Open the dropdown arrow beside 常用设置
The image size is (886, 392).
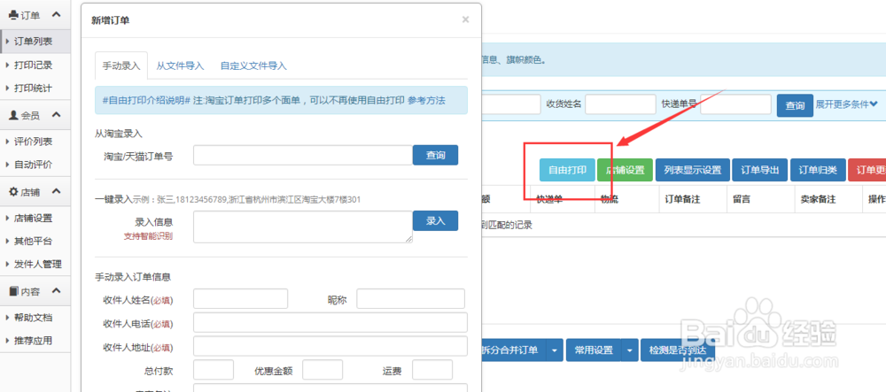coord(630,350)
